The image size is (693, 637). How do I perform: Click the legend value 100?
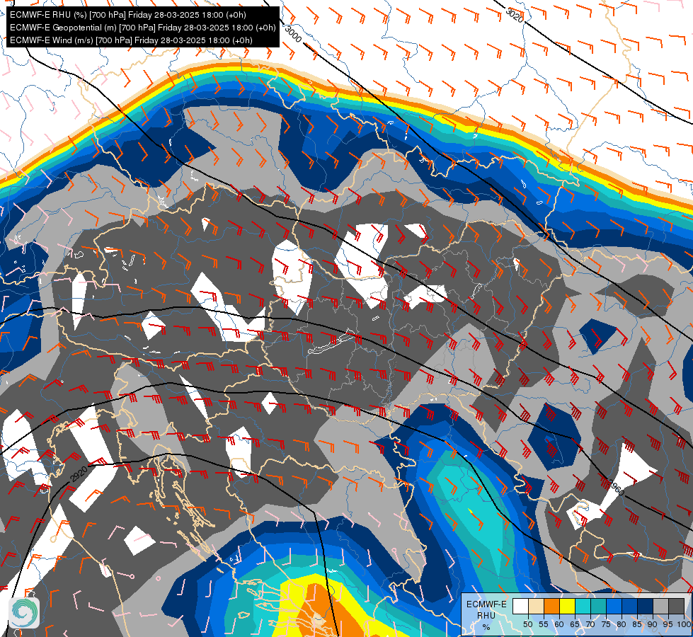pos(684,624)
